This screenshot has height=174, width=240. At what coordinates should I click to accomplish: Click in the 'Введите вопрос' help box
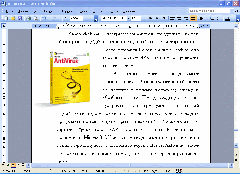[210, 11]
